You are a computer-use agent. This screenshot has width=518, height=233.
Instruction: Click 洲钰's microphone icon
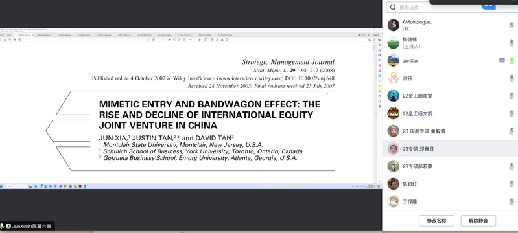(x=512, y=78)
